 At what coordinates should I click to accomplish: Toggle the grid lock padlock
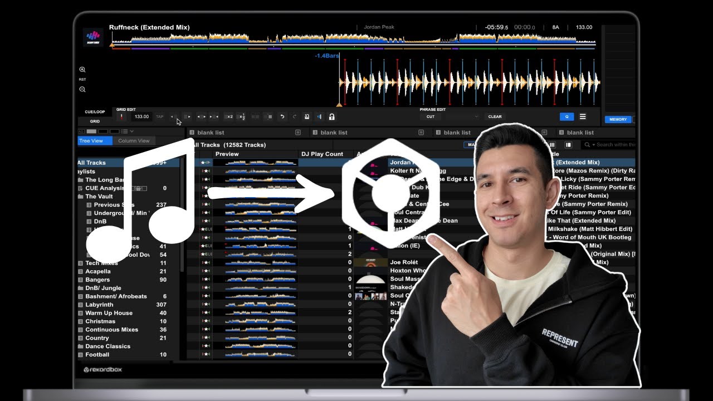click(x=332, y=116)
